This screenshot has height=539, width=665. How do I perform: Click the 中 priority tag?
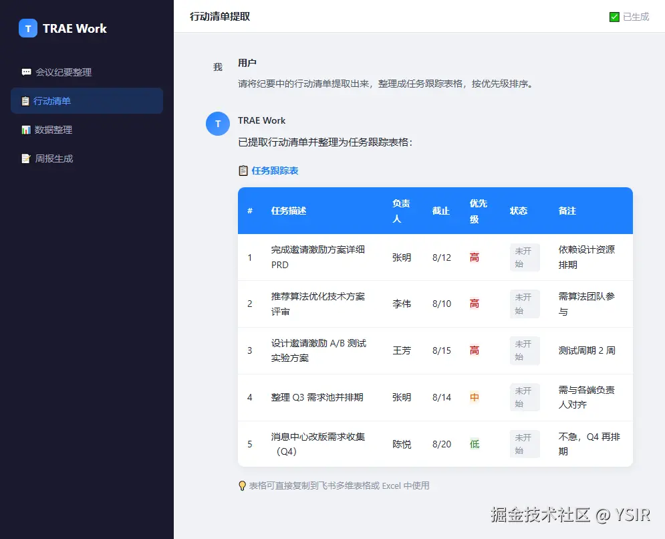[x=474, y=397]
